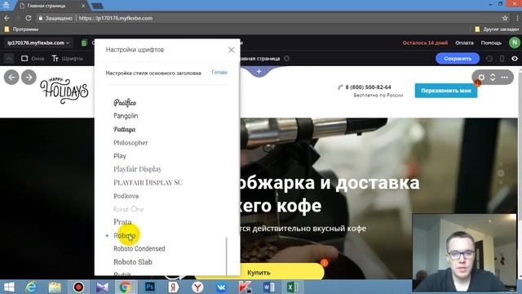The image size is (522, 294).
Task: Open Photoshop from taskbar
Action: (150, 287)
